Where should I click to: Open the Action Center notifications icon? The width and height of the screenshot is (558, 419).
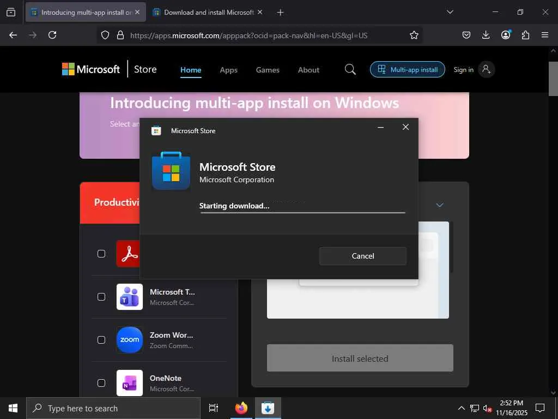[x=540, y=408]
